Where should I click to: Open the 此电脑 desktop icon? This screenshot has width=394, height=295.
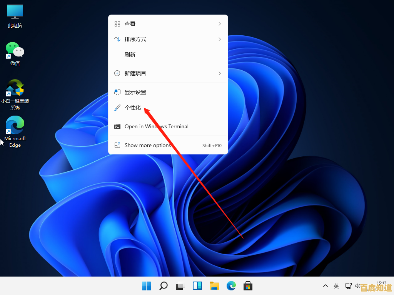click(x=15, y=12)
